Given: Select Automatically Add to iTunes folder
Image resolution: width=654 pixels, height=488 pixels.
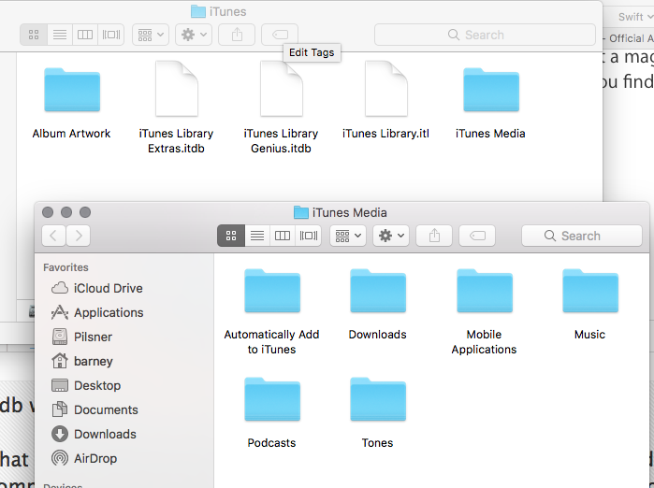Looking at the screenshot, I should (x=272, y=312).
